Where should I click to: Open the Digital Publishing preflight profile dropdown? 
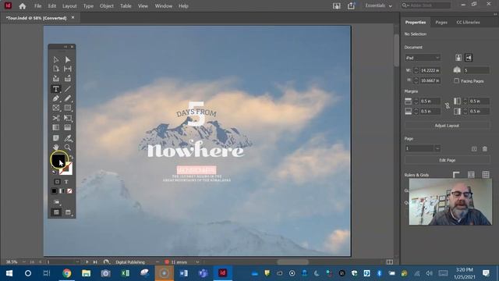pyautogui.click(x=157, y=262)
